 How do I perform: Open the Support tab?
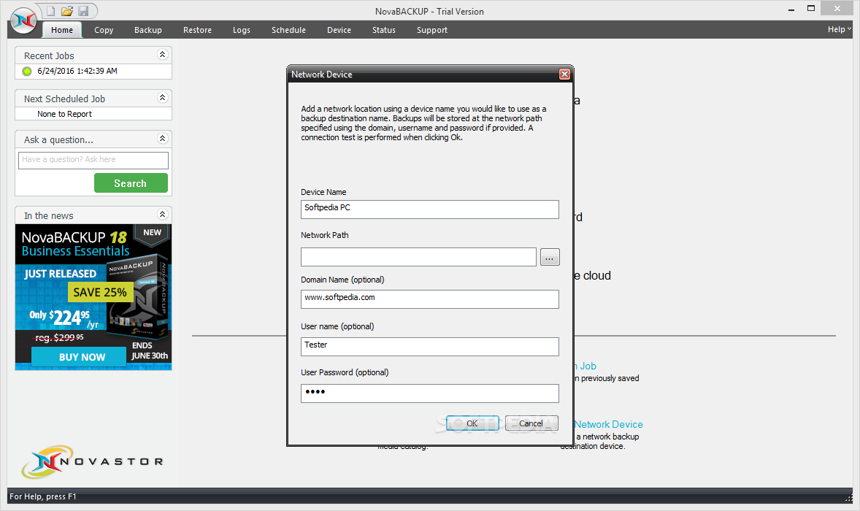tap(432, 30)
